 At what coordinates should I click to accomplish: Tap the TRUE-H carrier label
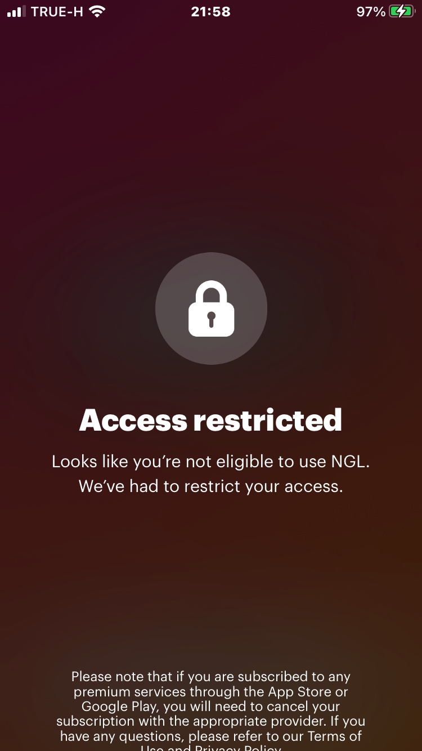pyautogui.click(x=58, y=12)
